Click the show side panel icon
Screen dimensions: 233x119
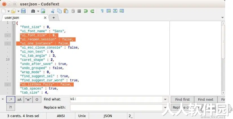point(109,11)
